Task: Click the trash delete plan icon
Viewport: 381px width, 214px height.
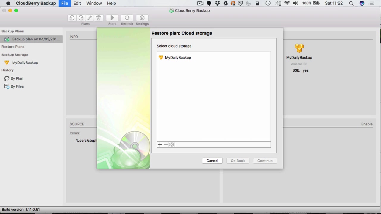Action: [x=99, y=18]
